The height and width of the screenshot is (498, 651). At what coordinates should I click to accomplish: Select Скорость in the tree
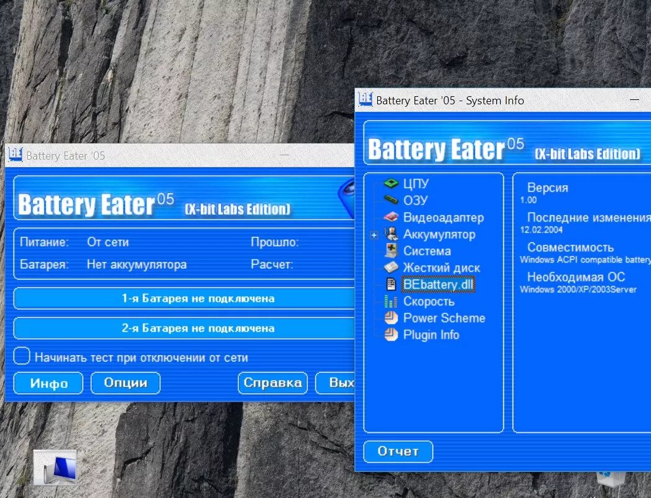coord(429,302)
